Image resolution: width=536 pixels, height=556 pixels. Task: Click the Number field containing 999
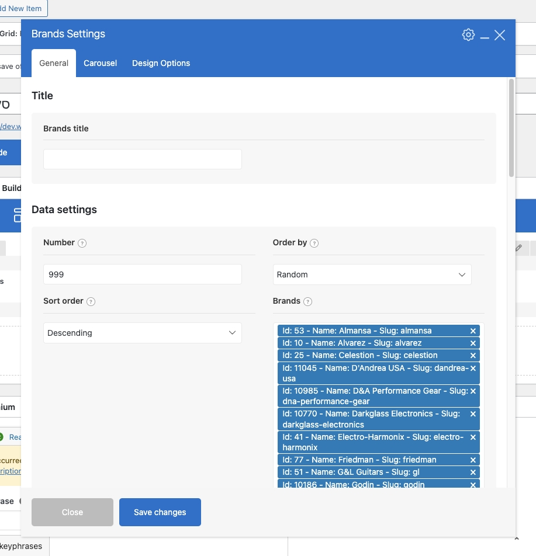pyautogui.click(x=143, y=274)
